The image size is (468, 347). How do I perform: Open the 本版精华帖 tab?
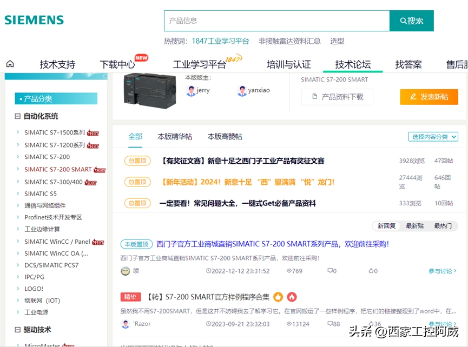174,136
